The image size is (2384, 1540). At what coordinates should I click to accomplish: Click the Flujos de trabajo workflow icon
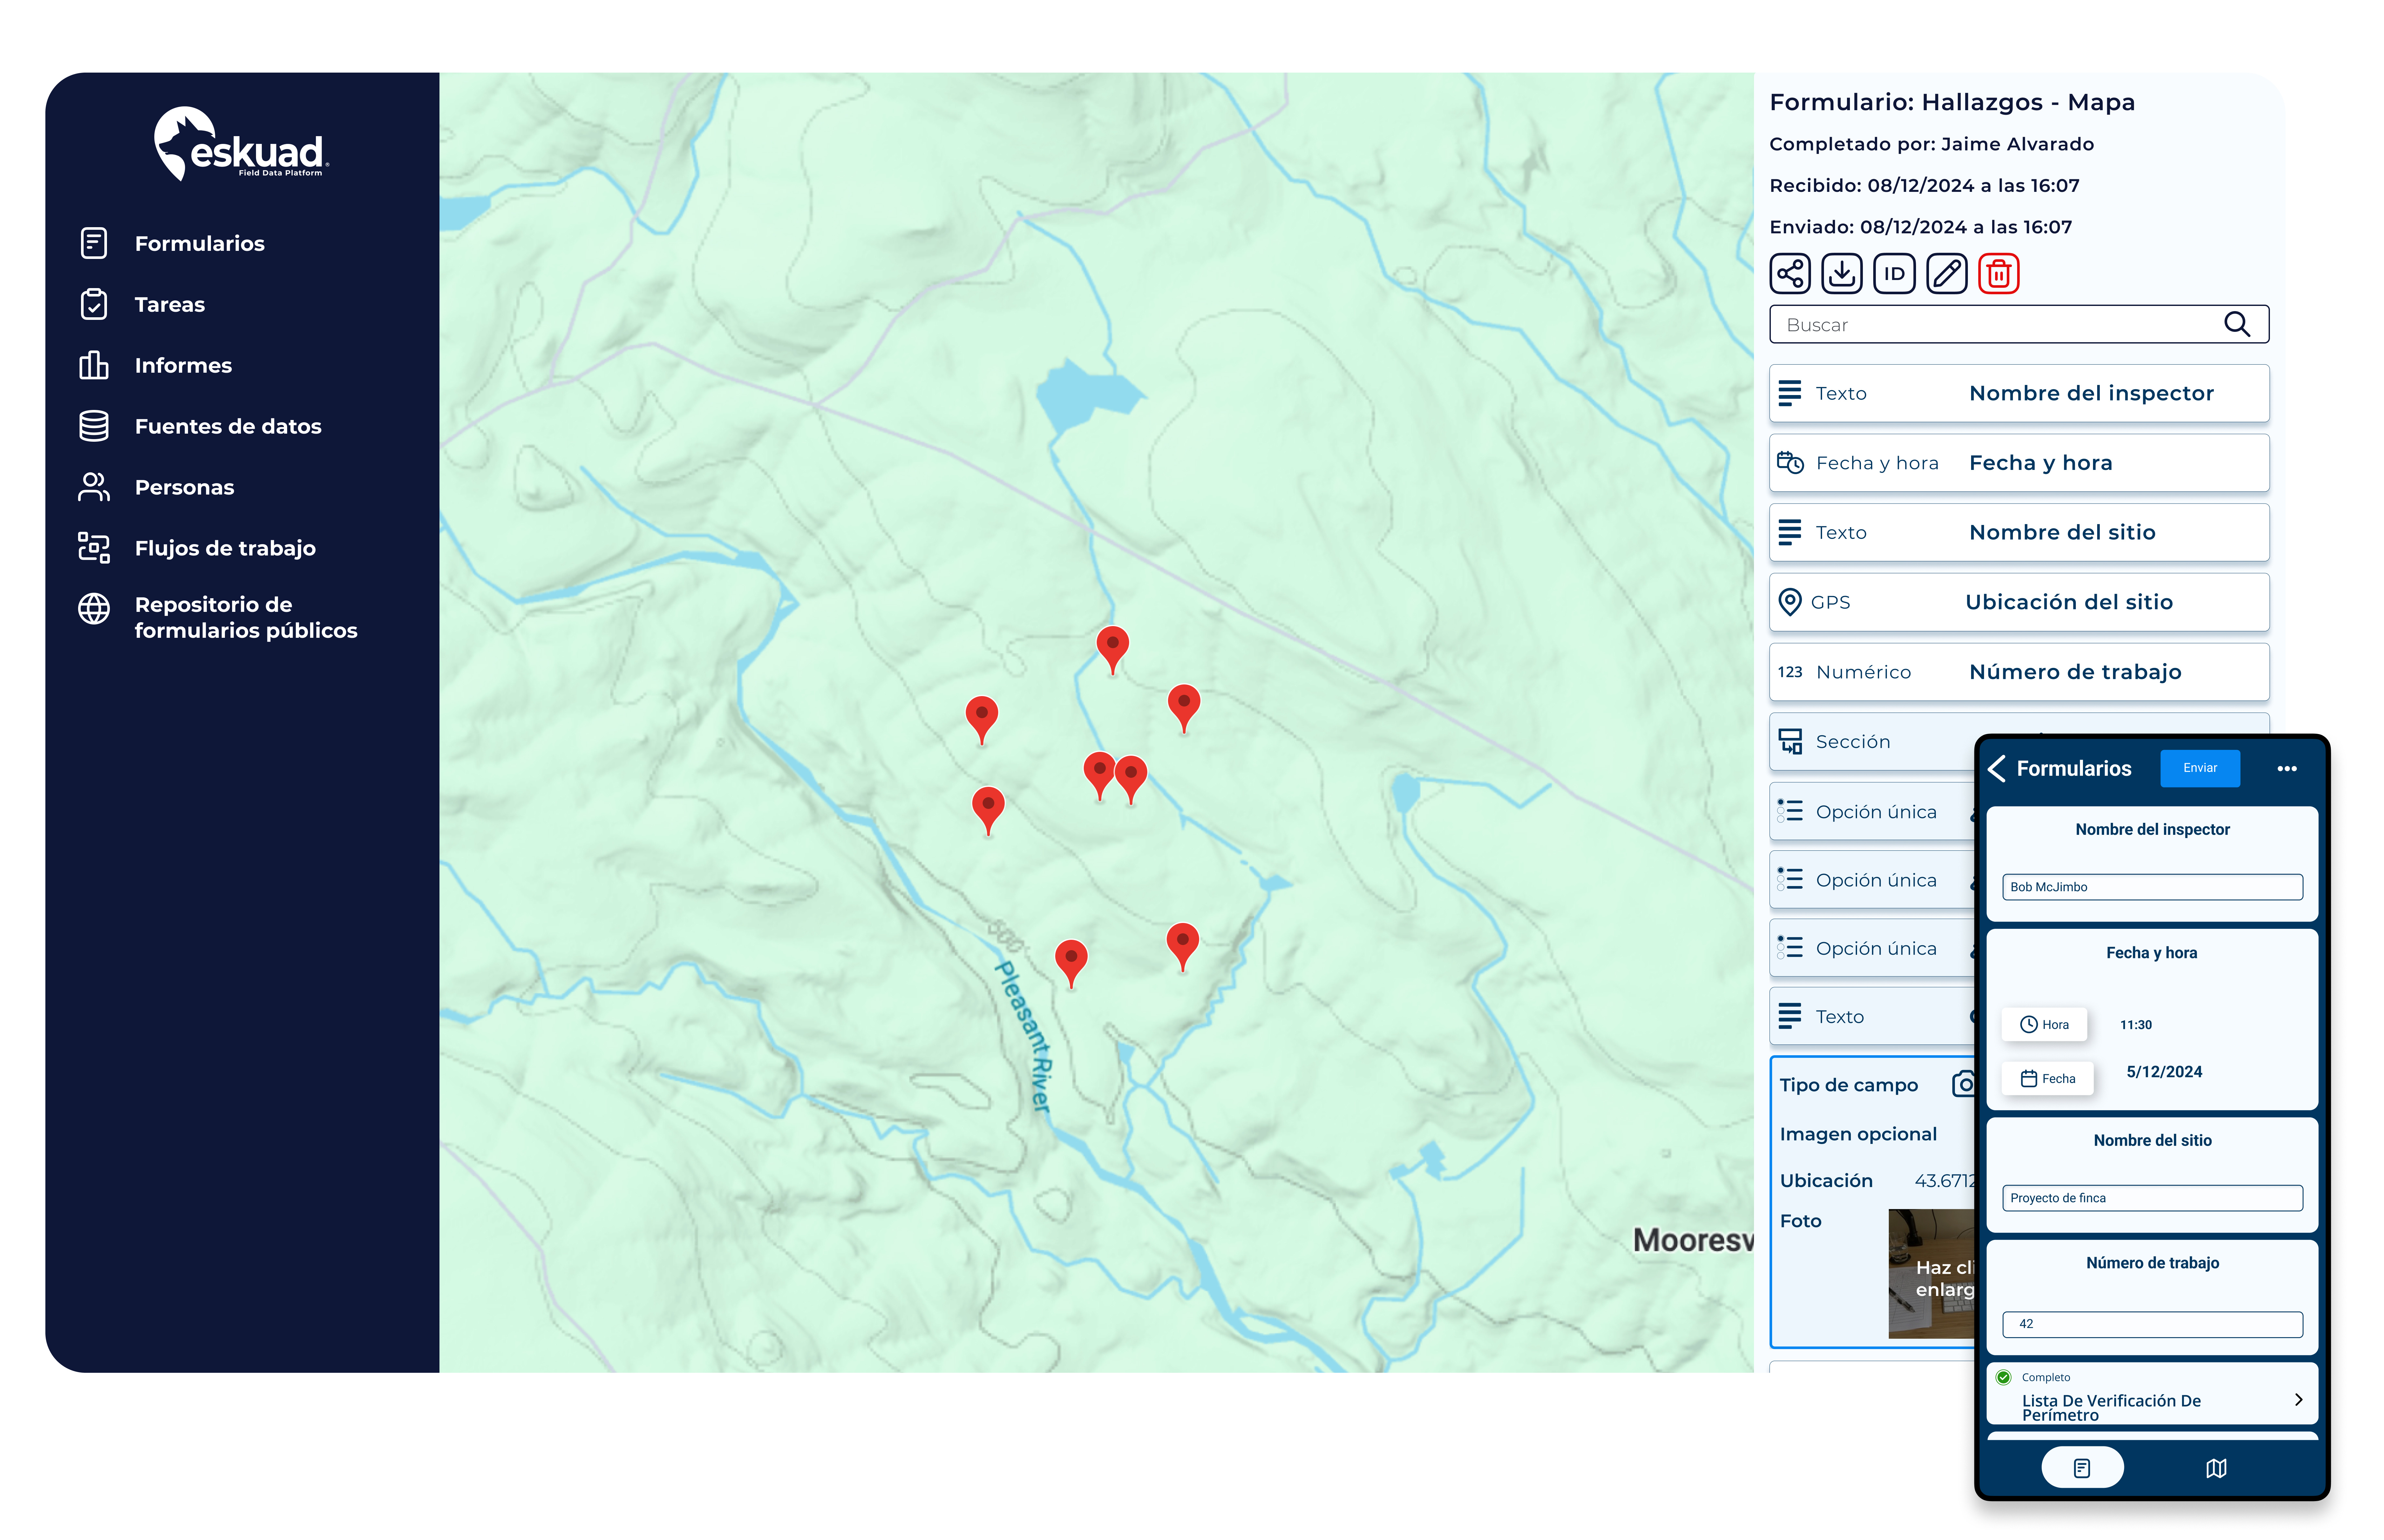click(94, 548)
